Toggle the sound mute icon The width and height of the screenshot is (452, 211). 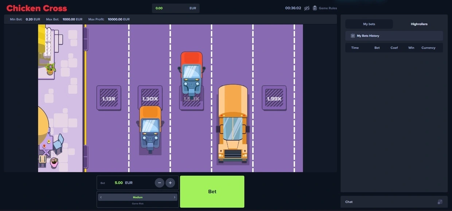click(x=307, y=8)
